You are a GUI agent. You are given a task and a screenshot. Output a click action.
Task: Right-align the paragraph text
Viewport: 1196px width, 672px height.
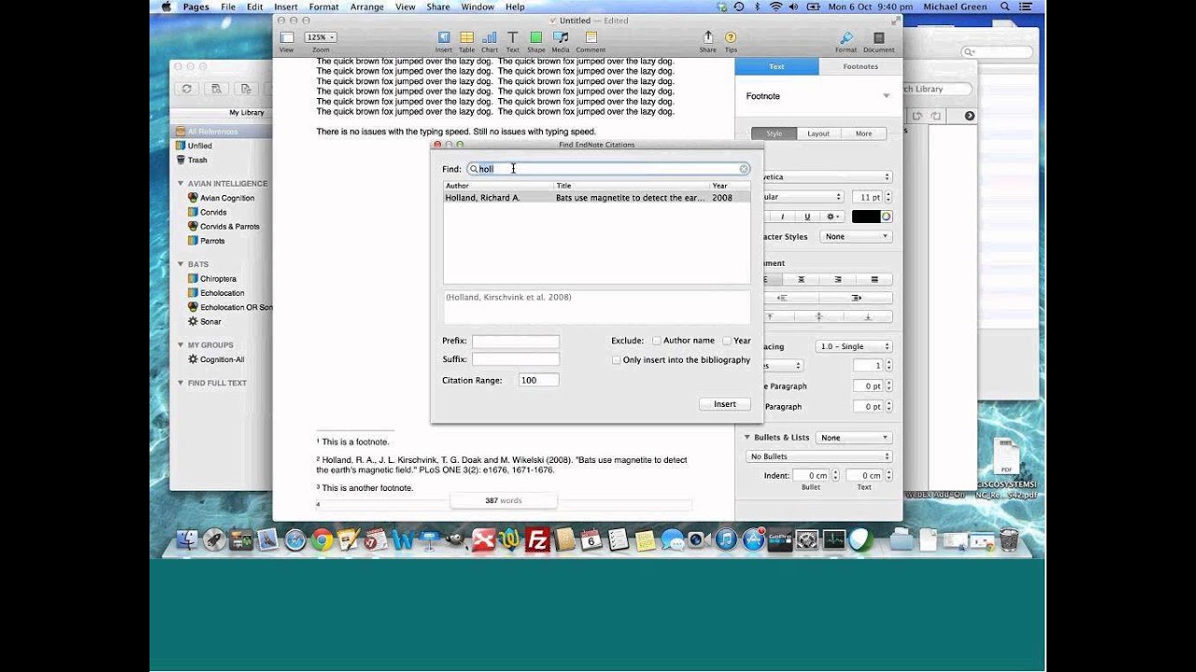(x=837, y=279)
